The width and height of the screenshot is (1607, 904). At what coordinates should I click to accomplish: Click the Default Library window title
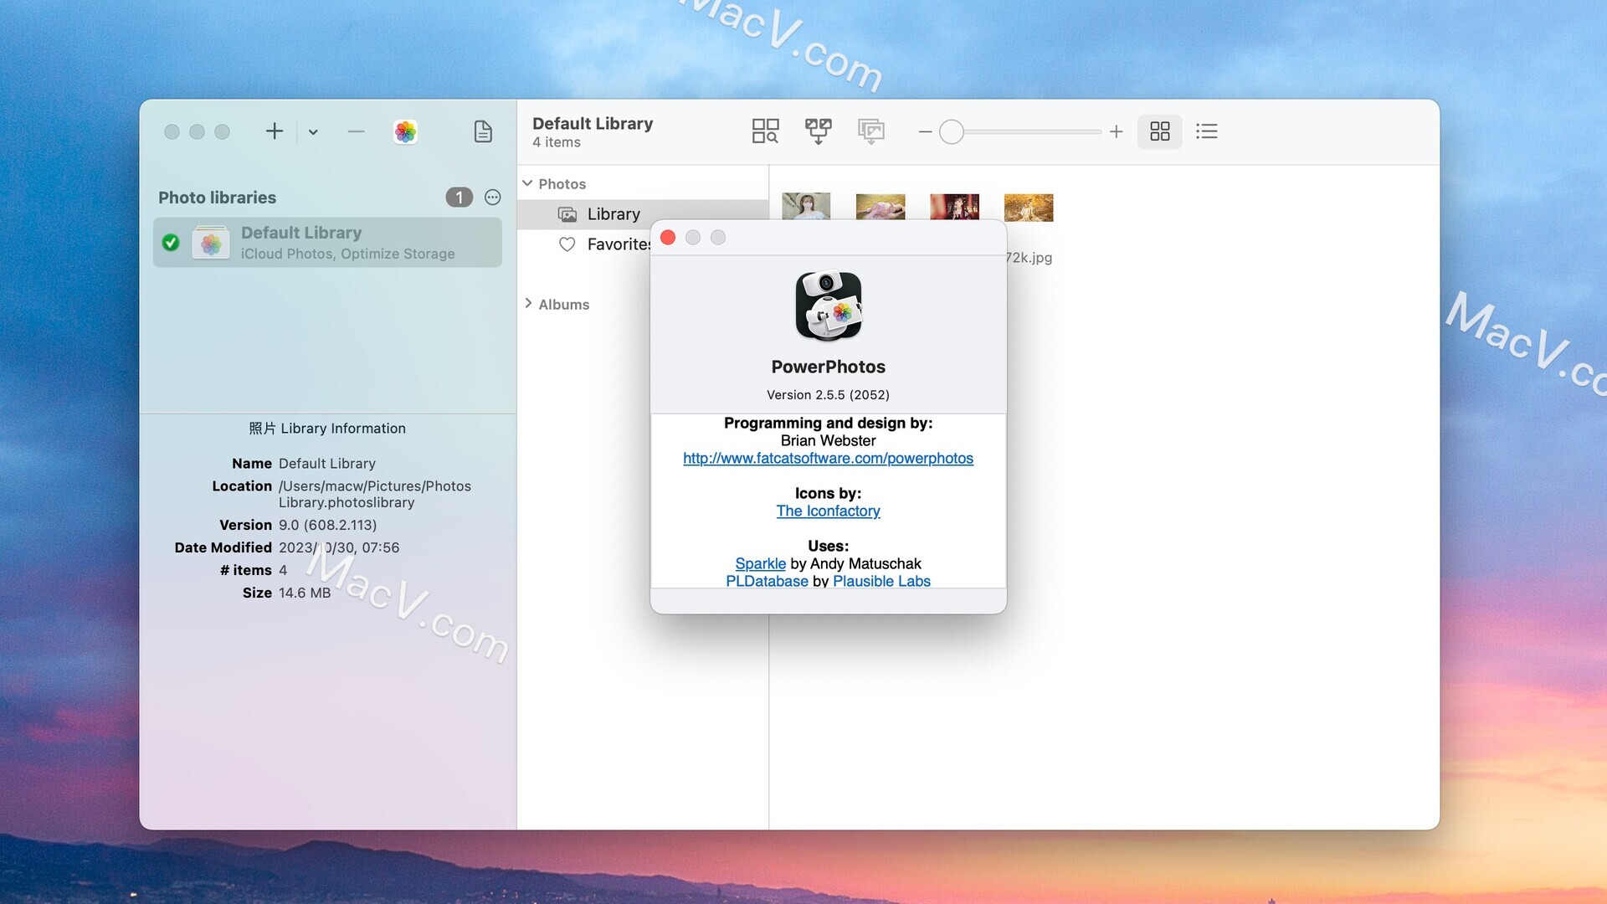click(x=593, y=124)
